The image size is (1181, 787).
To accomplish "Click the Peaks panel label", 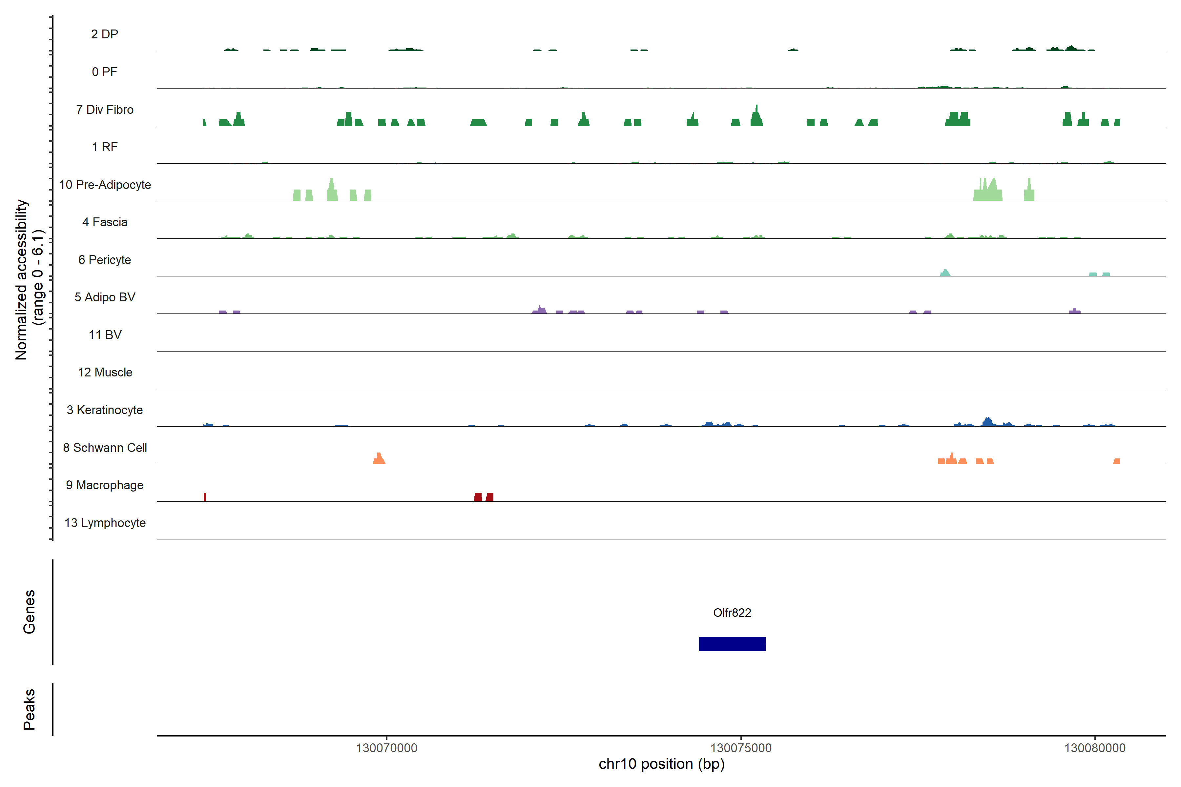I will coord(29,709).
